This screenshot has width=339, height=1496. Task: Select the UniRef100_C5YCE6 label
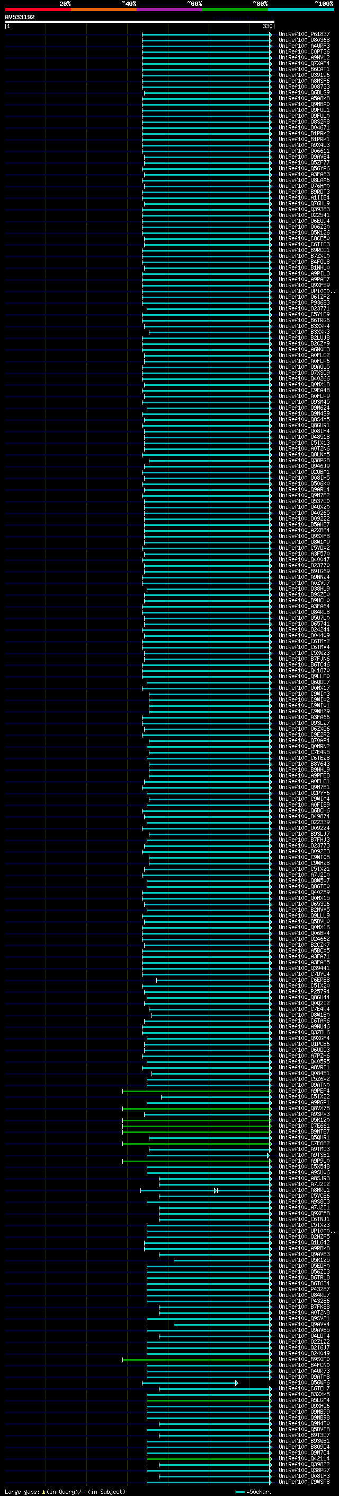304,1196
